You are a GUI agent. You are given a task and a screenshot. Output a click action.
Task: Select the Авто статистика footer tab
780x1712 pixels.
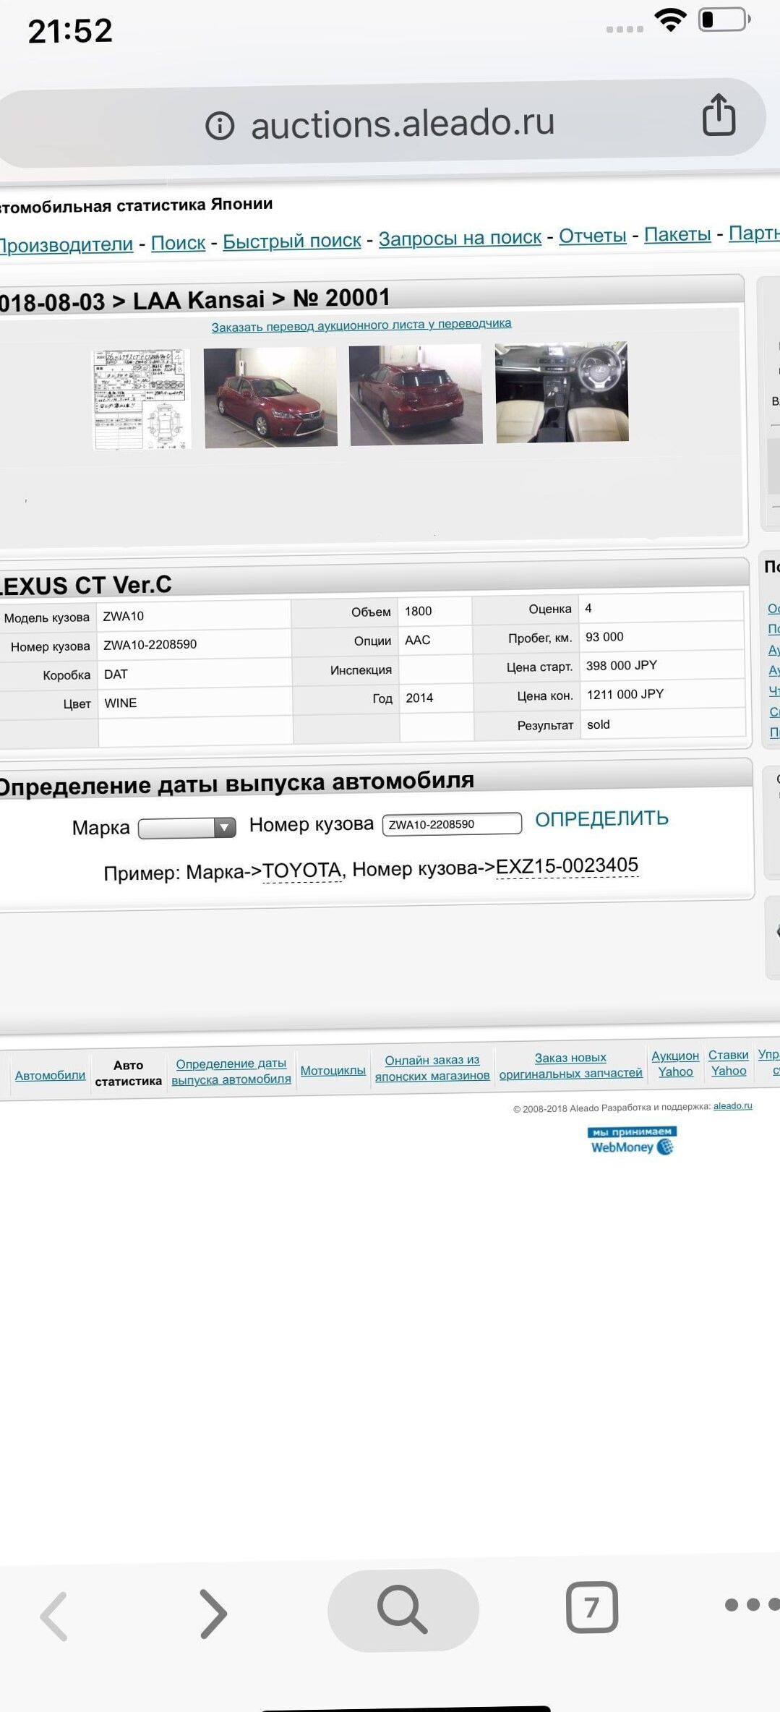[x=128, y=1073]
